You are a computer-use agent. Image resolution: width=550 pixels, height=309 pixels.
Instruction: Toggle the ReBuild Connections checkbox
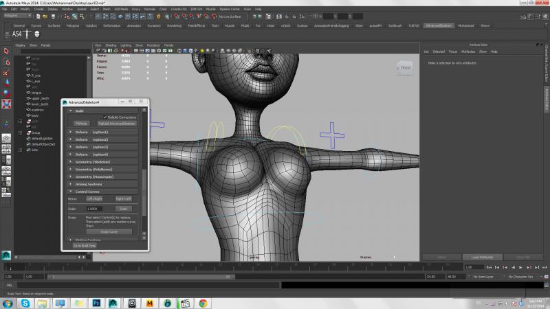coord(104,117)
